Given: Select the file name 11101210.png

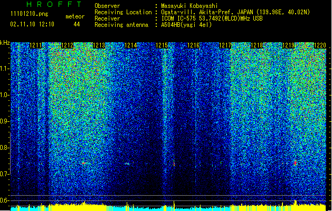Looking at the screenshot, I should tap(29, 14).
